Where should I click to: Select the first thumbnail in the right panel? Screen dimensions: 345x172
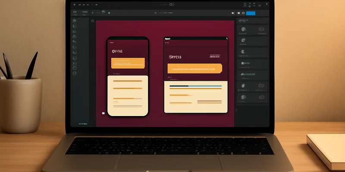pos(243,29)
